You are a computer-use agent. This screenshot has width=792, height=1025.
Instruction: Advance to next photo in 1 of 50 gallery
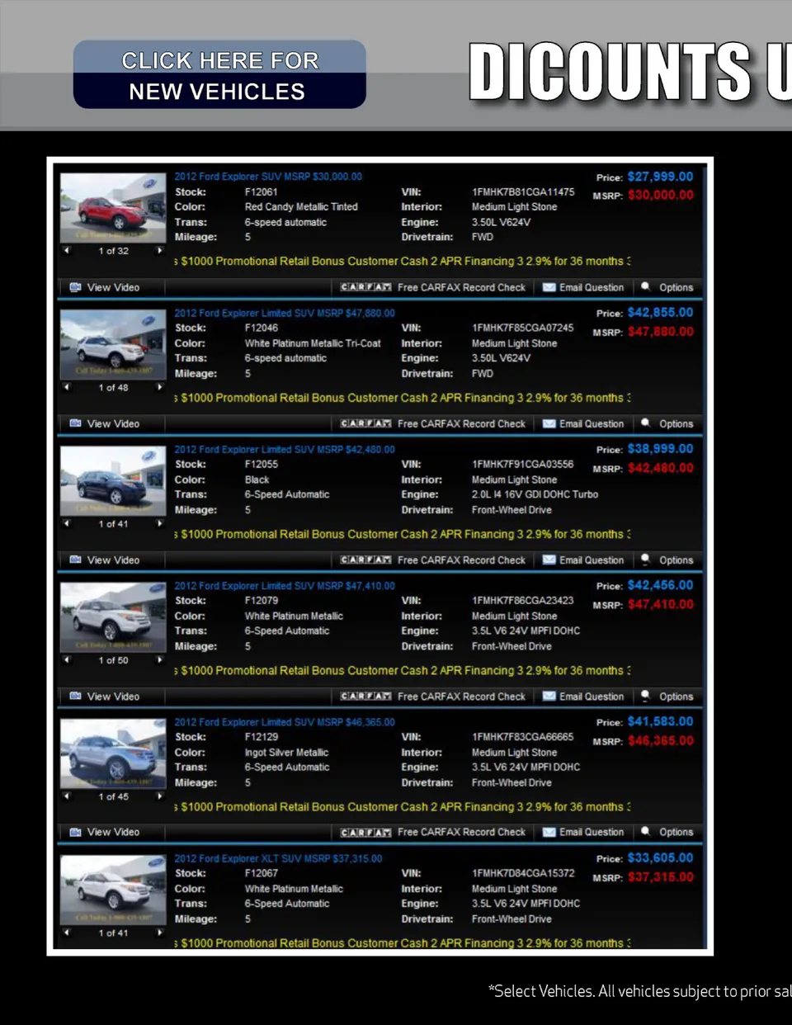coord(159,660)
